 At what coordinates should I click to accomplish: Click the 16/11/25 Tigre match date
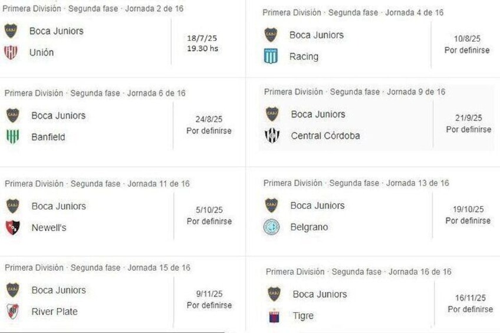point(470,297)
